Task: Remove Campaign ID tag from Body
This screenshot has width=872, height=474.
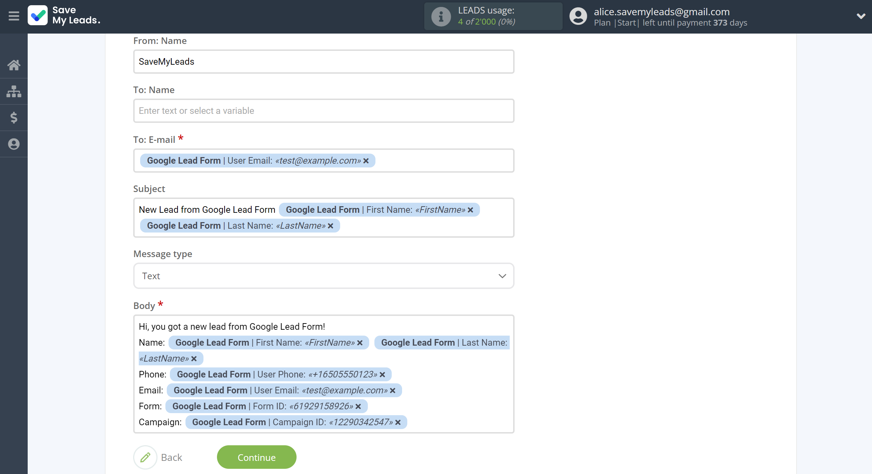Action: click(398, 422)
